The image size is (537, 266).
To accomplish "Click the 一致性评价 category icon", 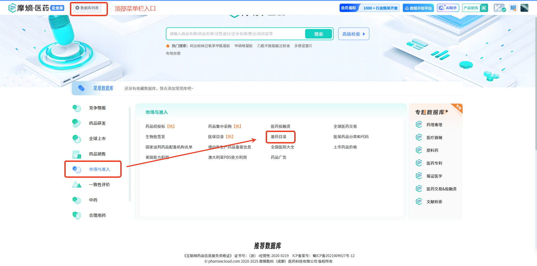I will (77, 185).
